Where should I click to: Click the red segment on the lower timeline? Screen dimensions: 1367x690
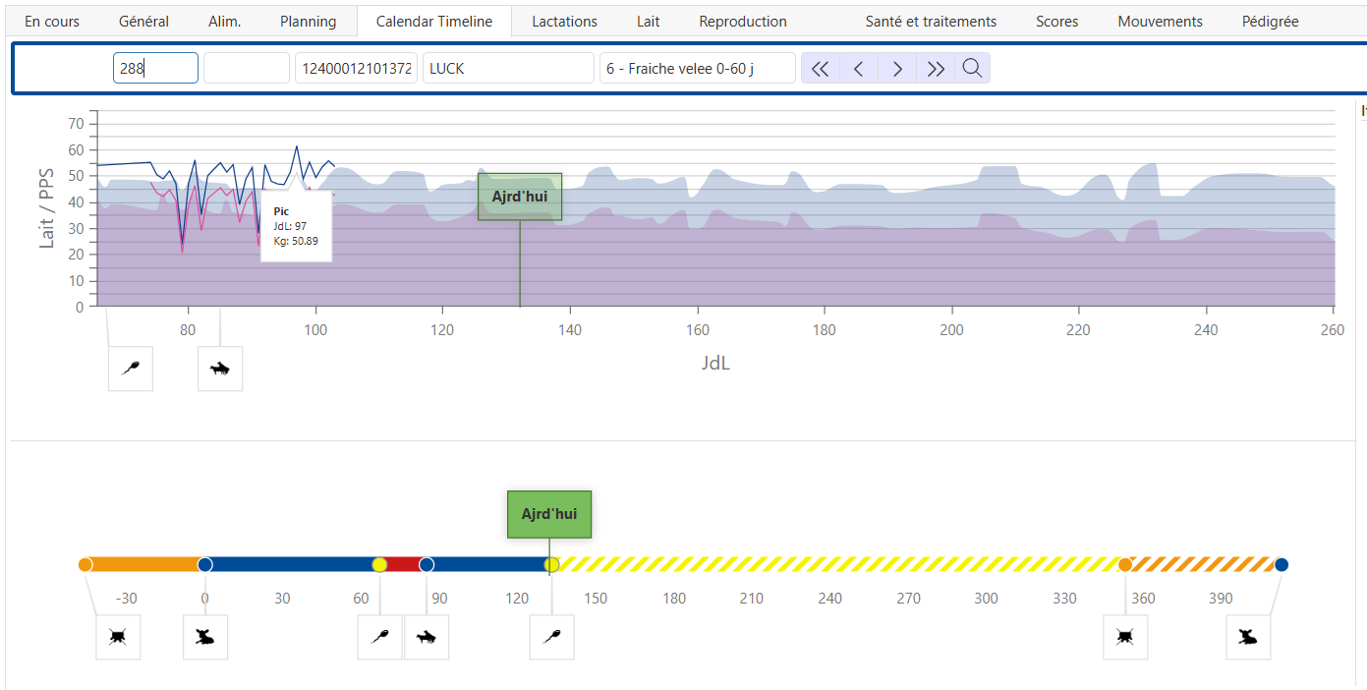[403, 564]
